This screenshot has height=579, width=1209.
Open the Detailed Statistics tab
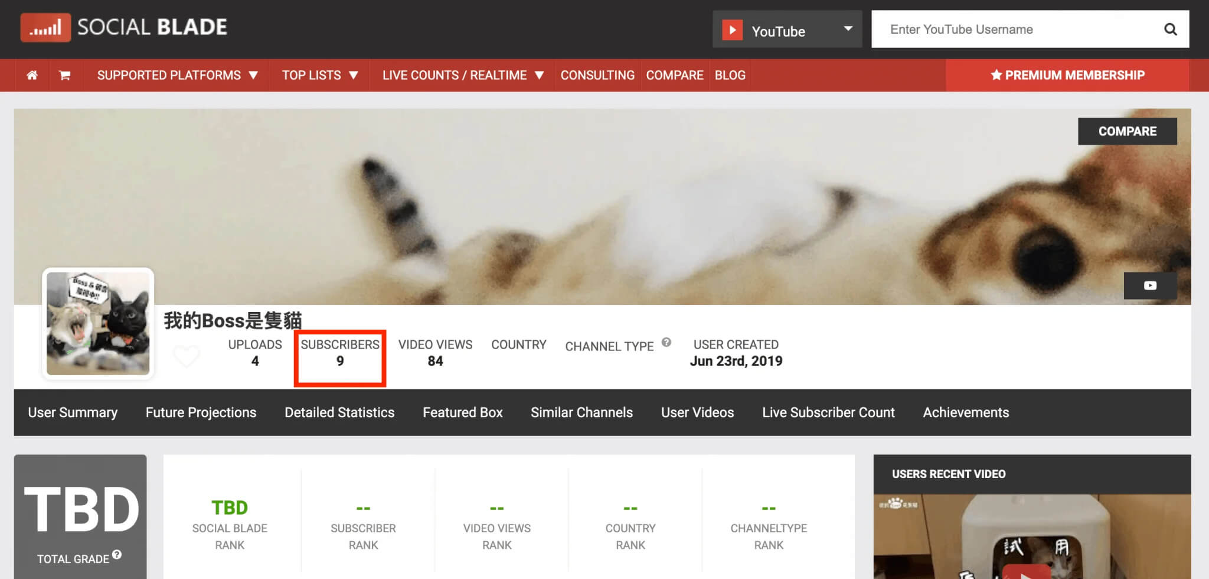click(339, 412)
